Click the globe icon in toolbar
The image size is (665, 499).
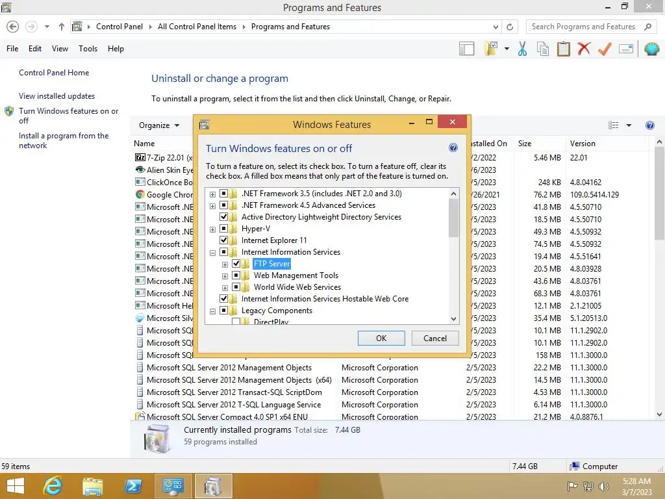click(651, 49)
